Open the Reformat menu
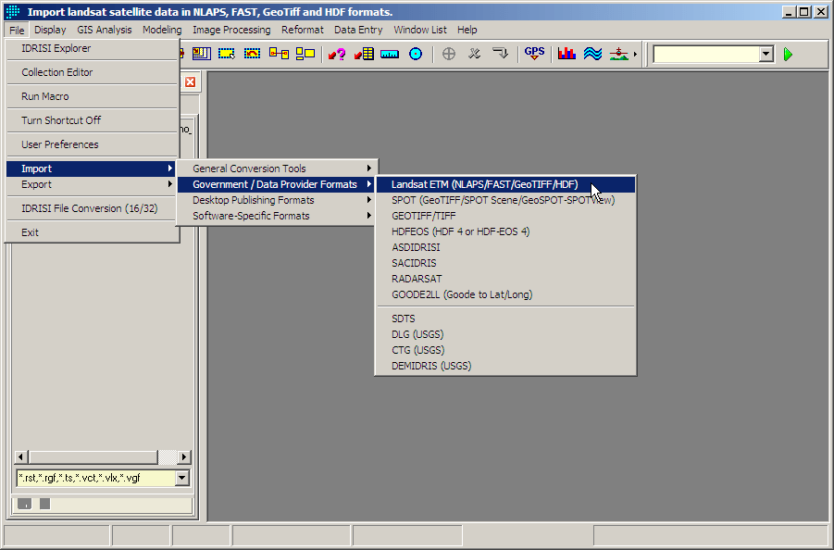 (302, 30)
